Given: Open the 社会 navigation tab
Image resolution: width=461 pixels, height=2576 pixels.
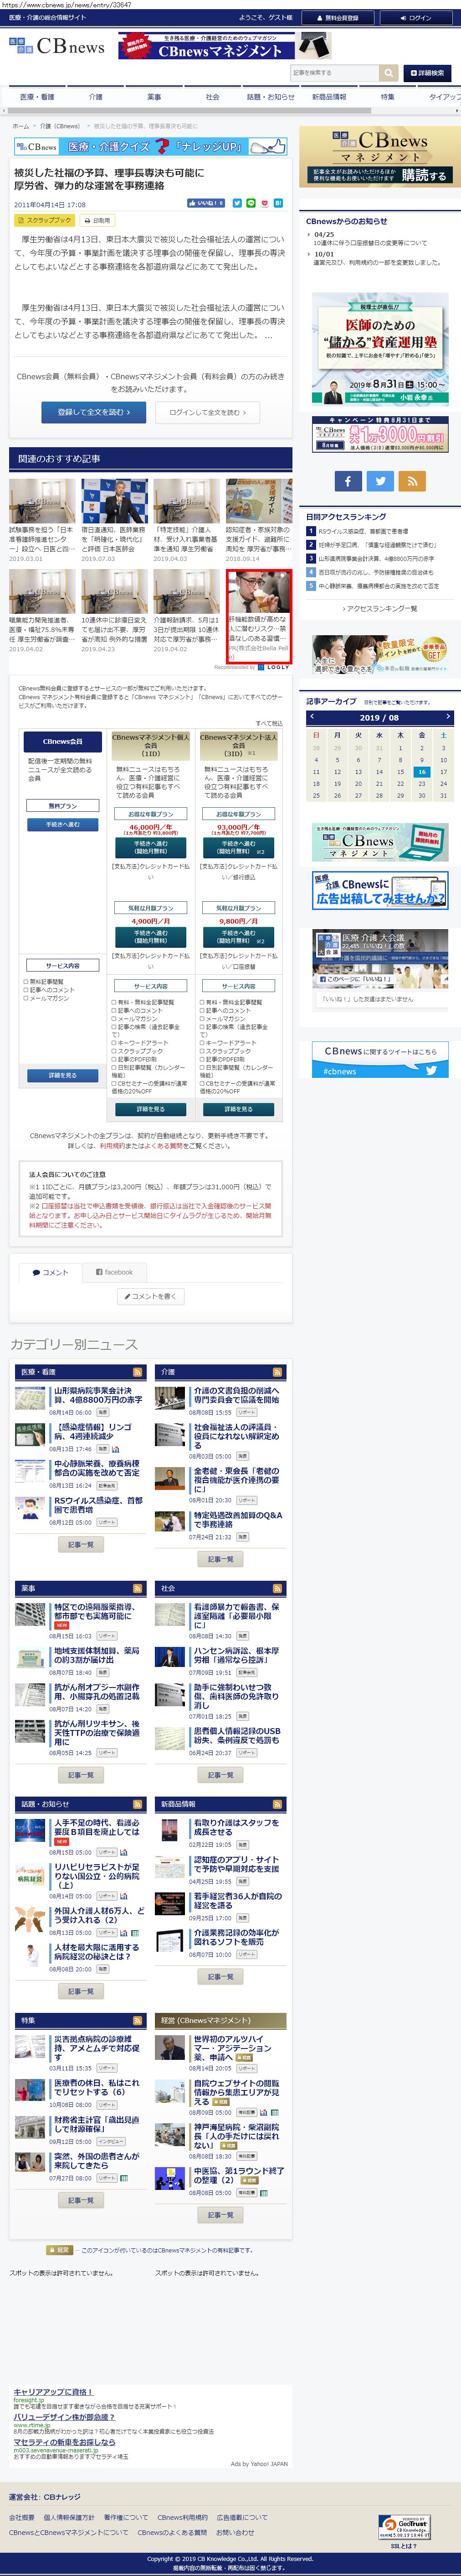Looking at the screenshot, I should pyautogui.click(x=213, y=97).
